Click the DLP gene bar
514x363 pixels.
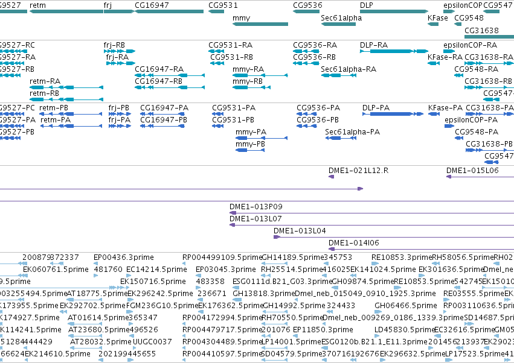394,11
